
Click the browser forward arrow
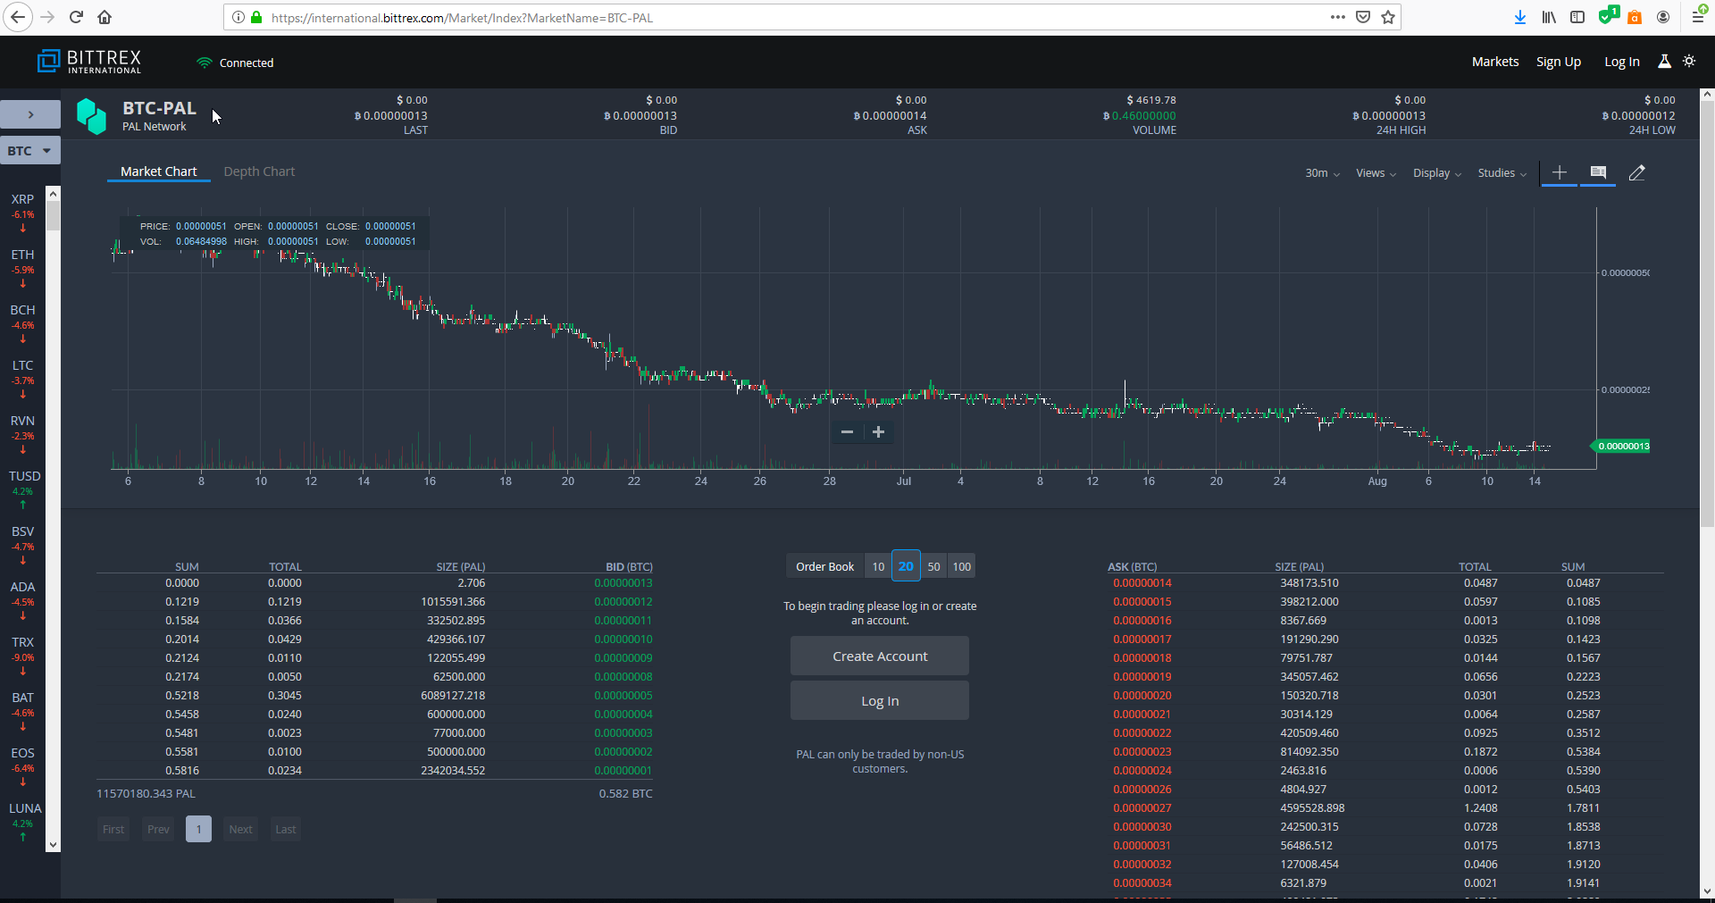tap(47, 17)
